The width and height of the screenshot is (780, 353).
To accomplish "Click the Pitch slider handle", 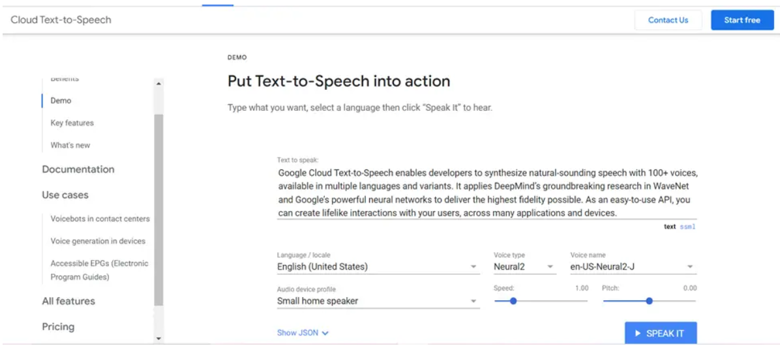I will 649,301.
